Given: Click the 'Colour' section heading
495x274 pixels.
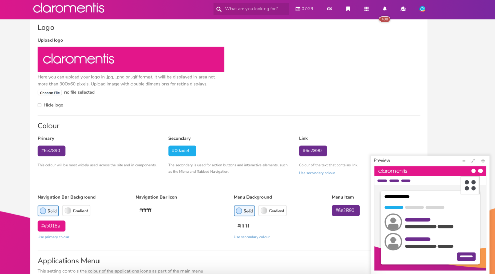Looking at the screenshot, I should (48, 126).
